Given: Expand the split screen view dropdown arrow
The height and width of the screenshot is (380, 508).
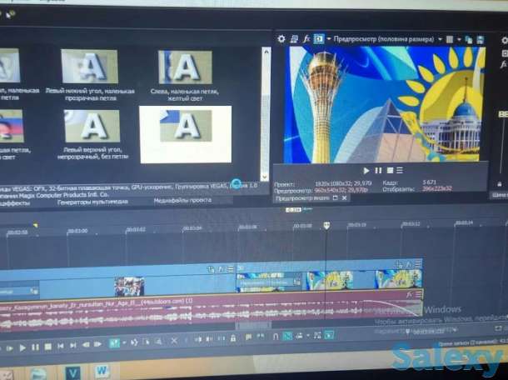Looking at the screenshot, I should [x=328, y=39].
